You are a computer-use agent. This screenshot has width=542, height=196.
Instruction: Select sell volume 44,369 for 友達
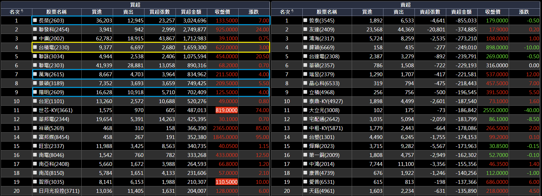pos(406,29)
